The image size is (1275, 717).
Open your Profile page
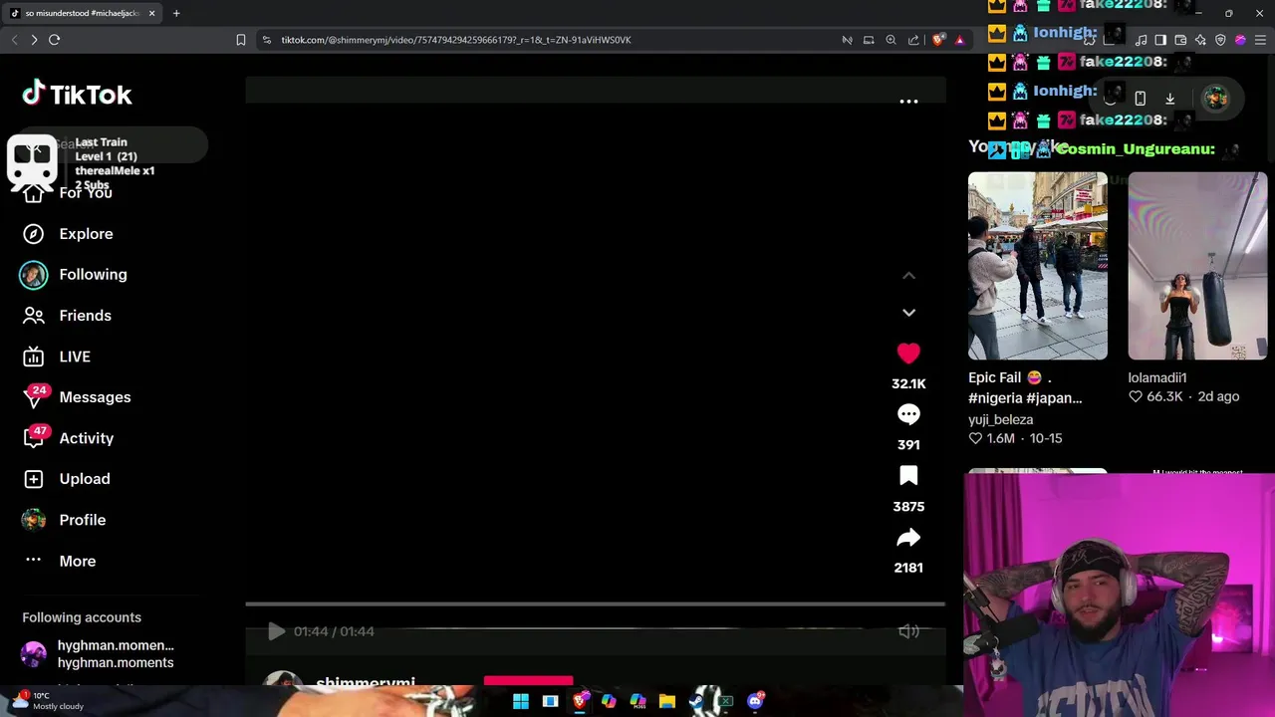click(x=64, y=520)
